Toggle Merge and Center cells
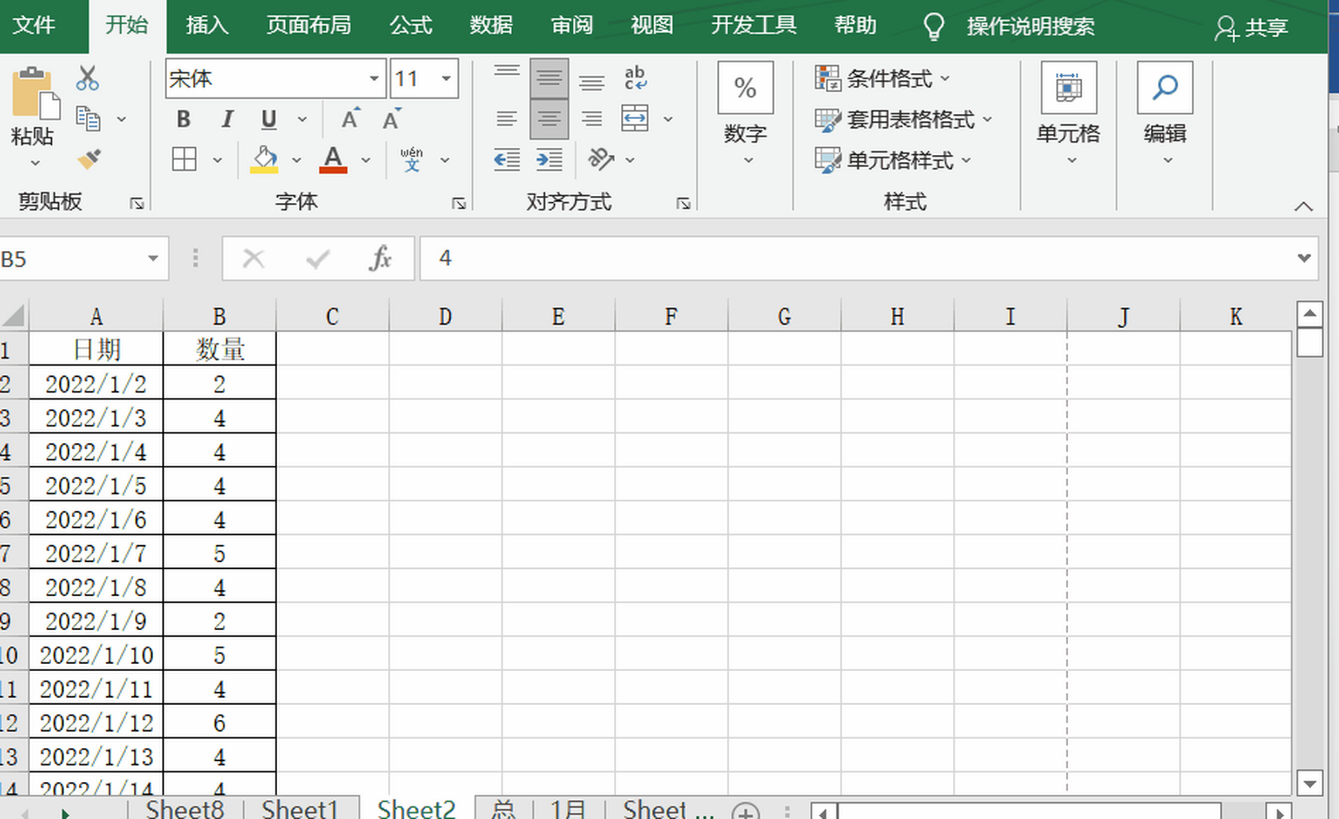This screenshot has width=1339, height=819. 635,118
